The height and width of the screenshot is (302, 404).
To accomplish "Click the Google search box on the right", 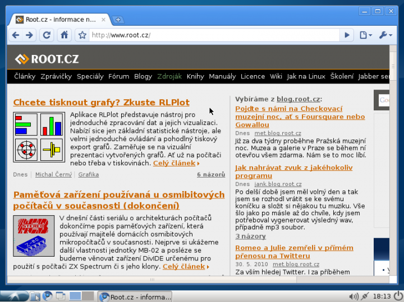I will click(x=384, y=100).
